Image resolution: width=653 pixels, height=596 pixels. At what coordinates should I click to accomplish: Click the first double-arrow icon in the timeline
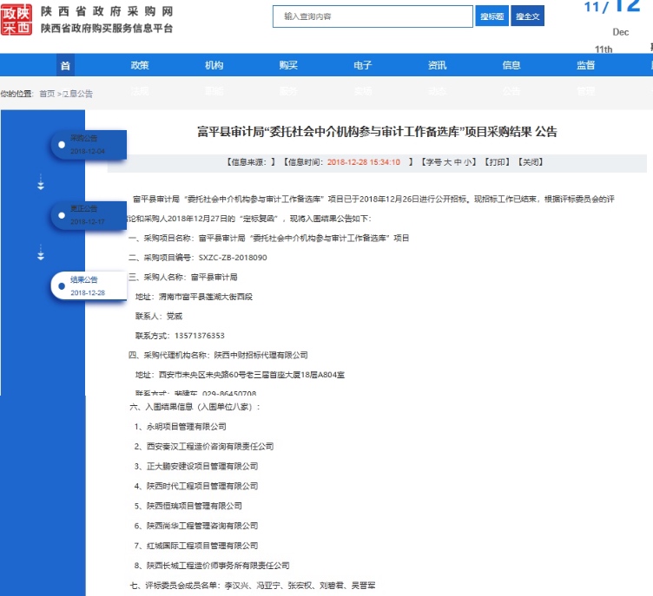coord(41,182)
